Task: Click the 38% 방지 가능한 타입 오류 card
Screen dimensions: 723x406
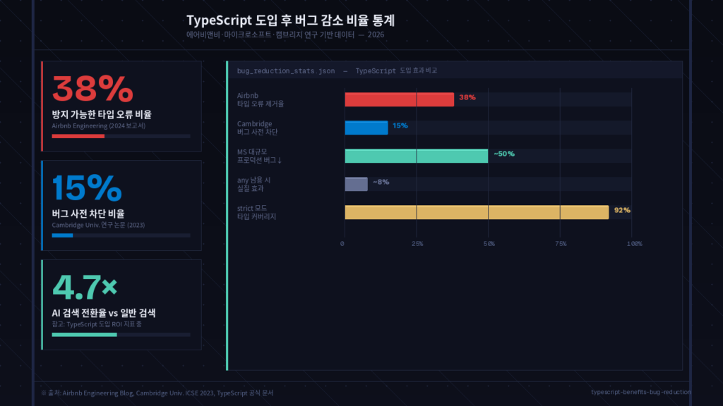Action: tap(121, 106)
